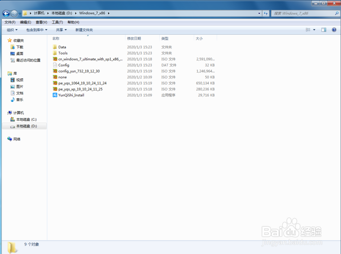Select 计算机 in navigation pane

tap(18, 113)
